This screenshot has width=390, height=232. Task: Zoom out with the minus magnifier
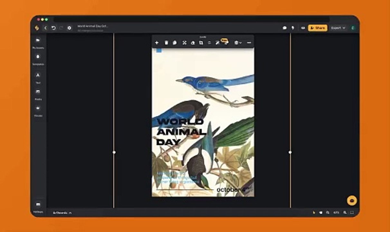[x=328, y=213]
